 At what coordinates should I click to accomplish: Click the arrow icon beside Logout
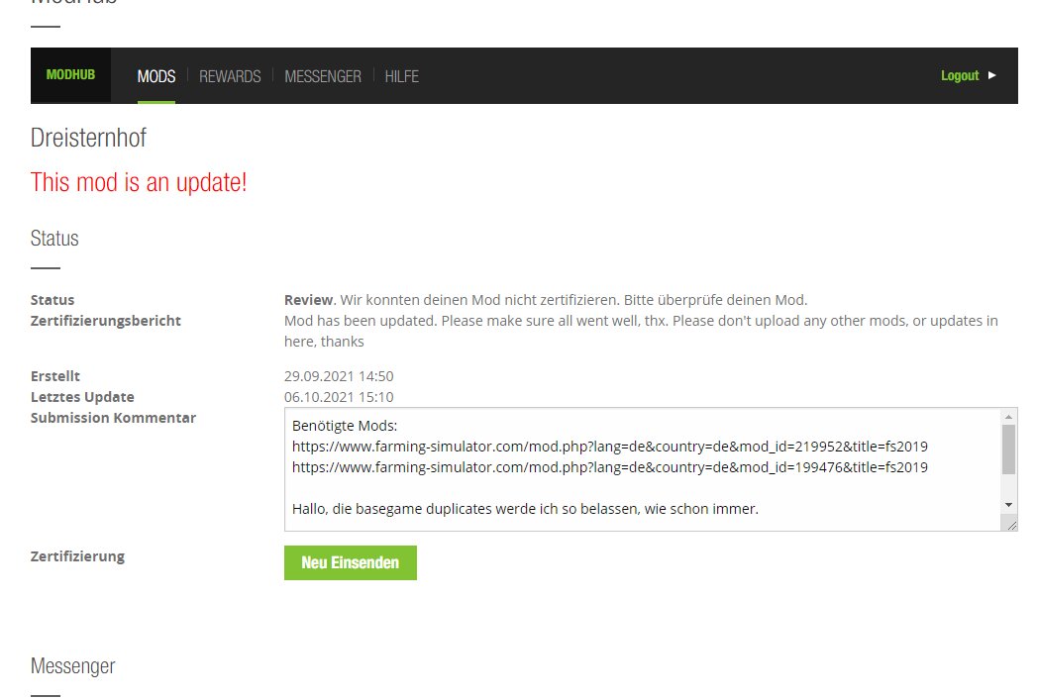pos(992,75)
